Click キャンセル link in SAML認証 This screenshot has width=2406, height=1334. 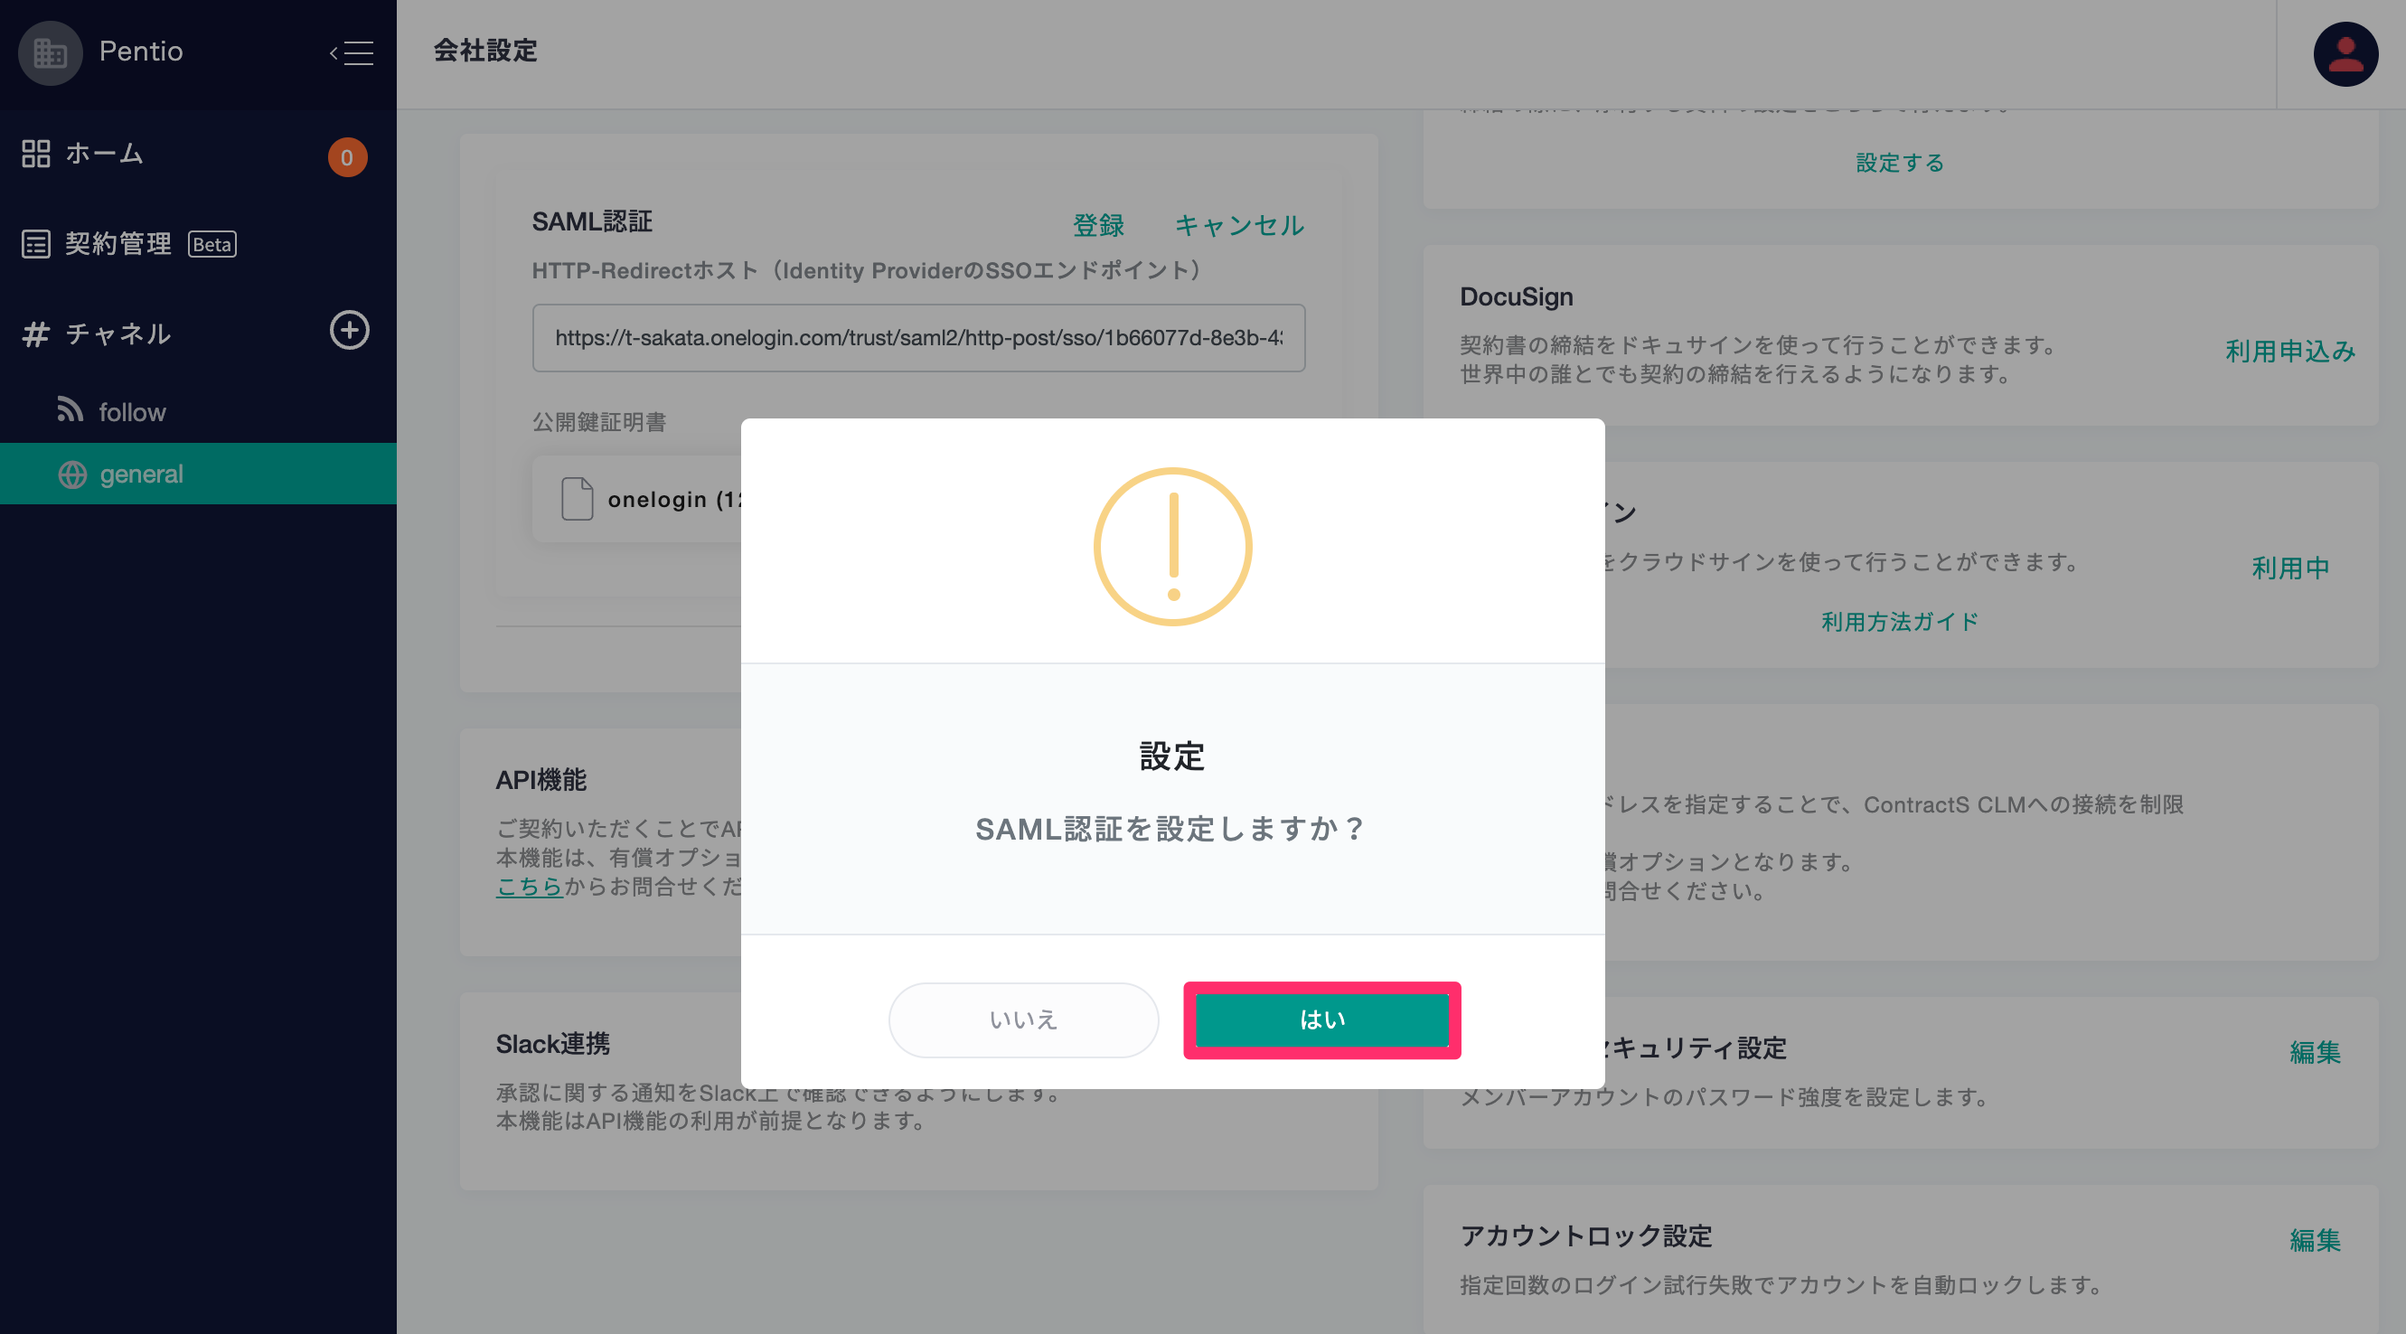tap(1239, 225)
